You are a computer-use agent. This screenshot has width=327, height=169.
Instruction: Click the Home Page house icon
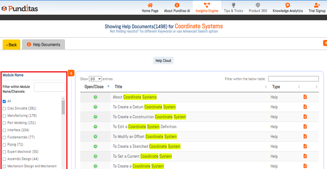click(150, 5)
